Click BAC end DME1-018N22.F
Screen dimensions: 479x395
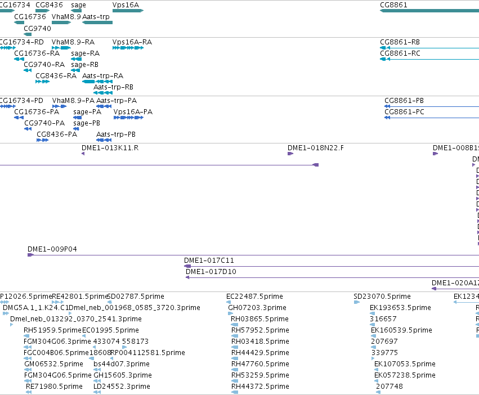point(290,154)
